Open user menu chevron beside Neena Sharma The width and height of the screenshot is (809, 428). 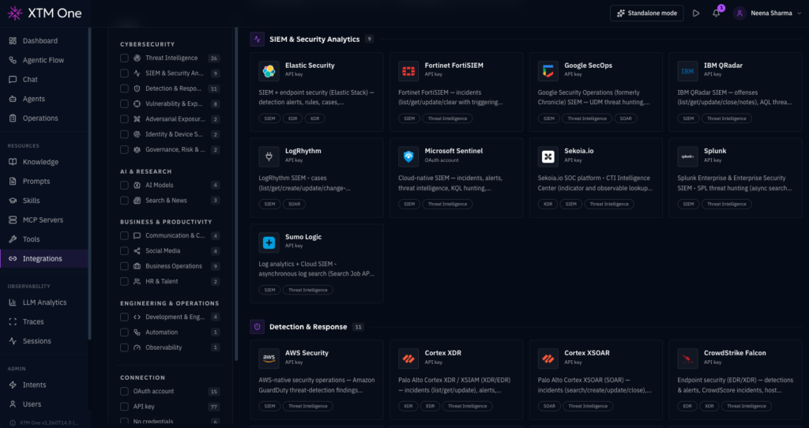pos(800,13)
